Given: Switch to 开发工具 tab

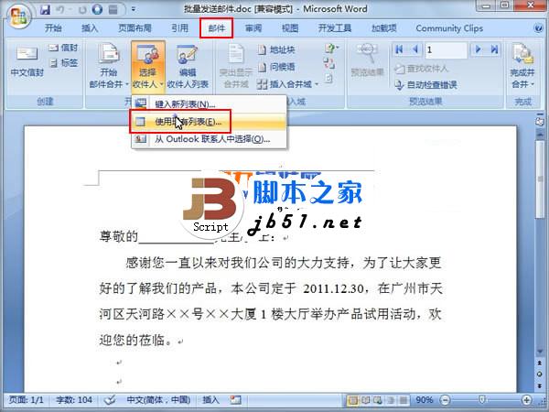Looking at the screenshot, I should pyautogui.click(x=335, y=28).
